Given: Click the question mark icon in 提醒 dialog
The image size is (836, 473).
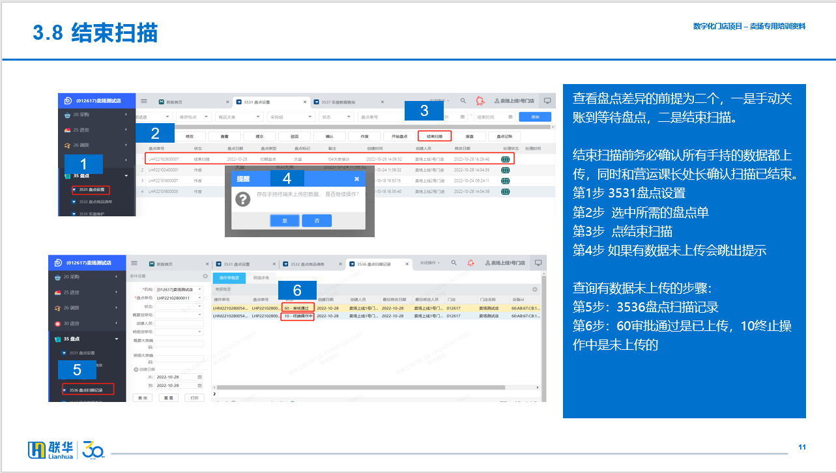Looking at the screenshot, I should (x=242, y=199).
